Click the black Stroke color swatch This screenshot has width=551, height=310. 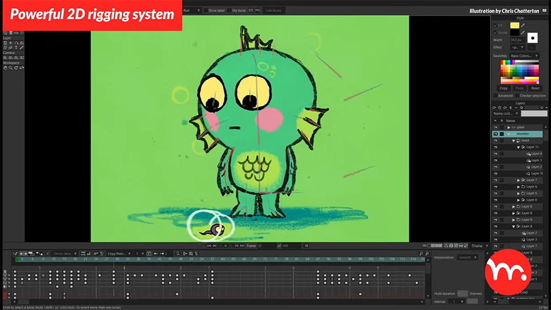pos(515,32)
